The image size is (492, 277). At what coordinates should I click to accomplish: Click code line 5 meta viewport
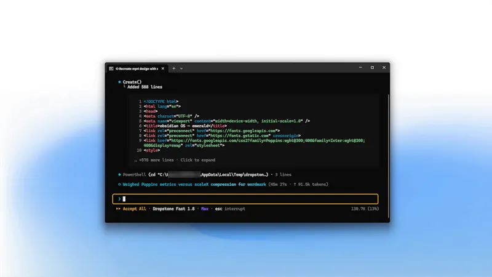(x=227, y=121)
